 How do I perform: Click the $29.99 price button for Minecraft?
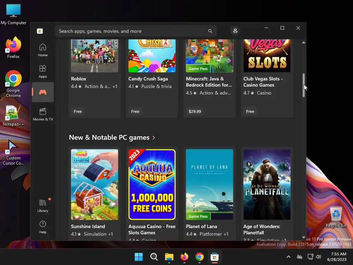195,111
